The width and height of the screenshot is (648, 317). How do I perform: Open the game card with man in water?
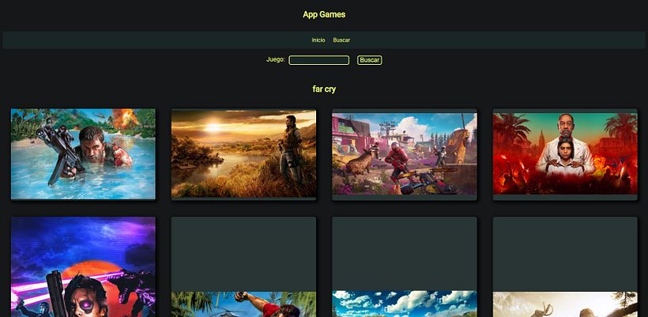(83, 154)
